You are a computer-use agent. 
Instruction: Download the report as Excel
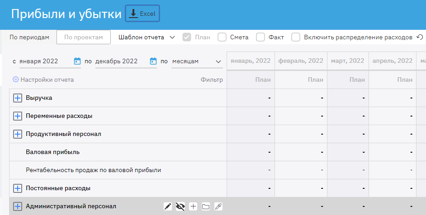click(142, 14)
